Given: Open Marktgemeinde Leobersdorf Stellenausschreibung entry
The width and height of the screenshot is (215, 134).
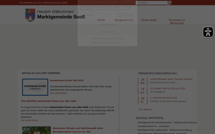Looking at the screenshot, I should click(x=165, y=131).
